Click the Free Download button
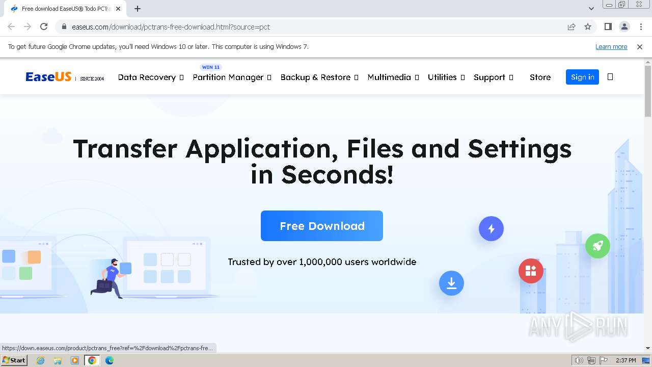Viewport: 652px width, 367px height. click(x=322, y=226)
